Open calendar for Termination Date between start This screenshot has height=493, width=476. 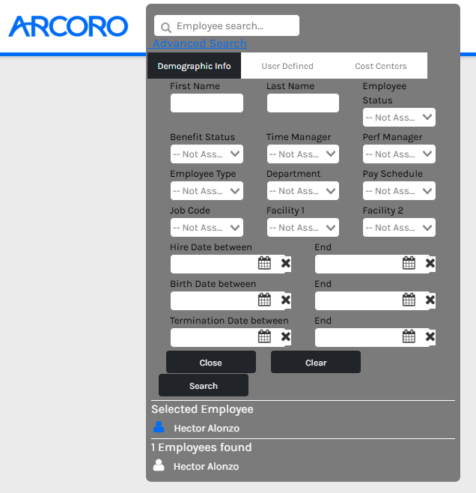coord(264,336)
